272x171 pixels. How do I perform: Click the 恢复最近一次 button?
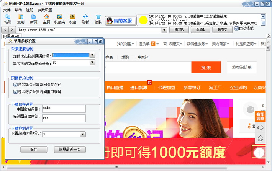pos(70,149)
